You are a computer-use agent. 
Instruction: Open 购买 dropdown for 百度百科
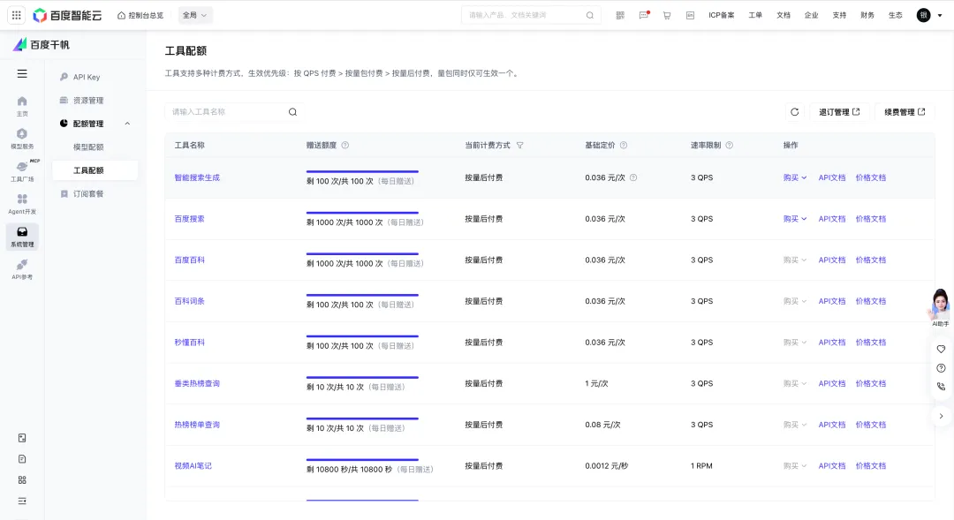tap(795, 260)
